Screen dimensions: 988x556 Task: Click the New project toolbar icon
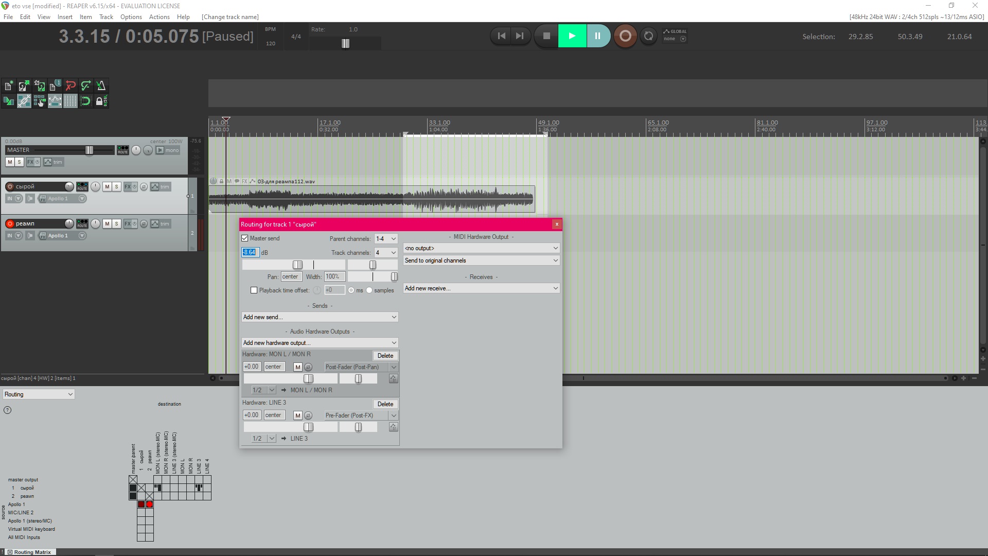(9, 86)
